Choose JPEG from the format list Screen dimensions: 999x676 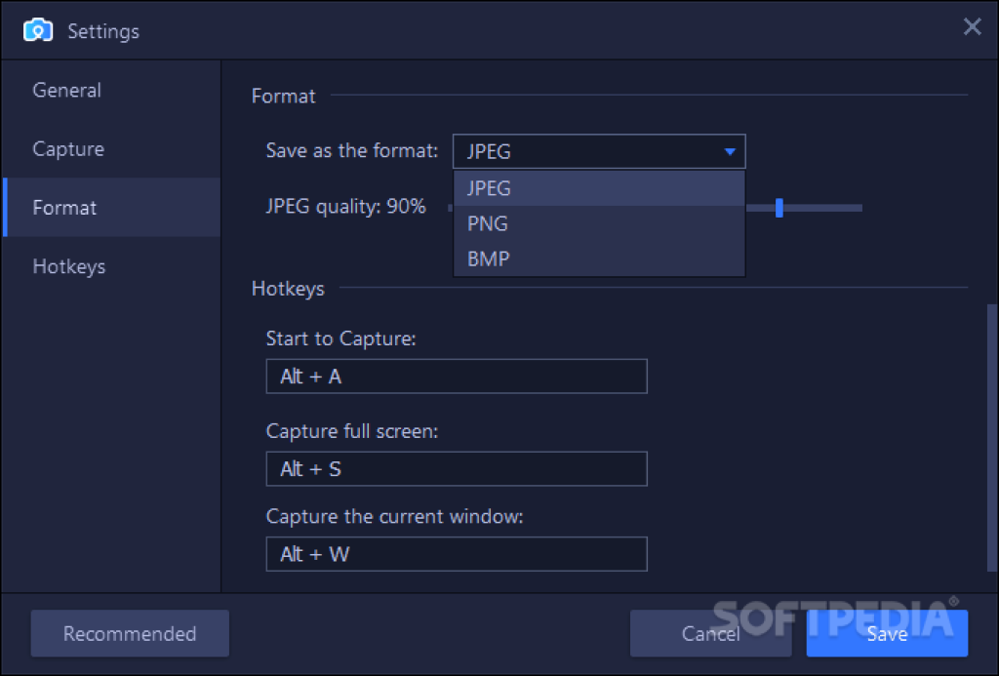pos(599,188)
